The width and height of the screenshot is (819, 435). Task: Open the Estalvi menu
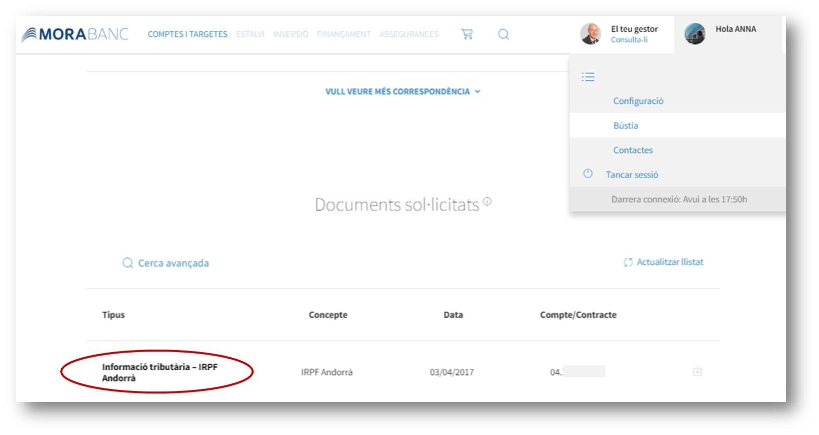click(x=250, y=34)
